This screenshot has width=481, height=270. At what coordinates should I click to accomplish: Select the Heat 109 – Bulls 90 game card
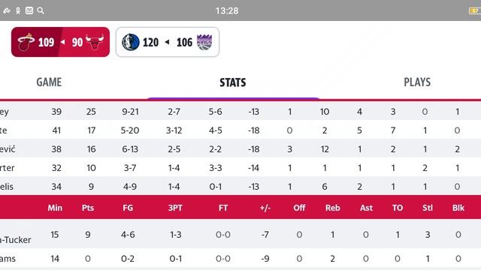click(60, 42)
